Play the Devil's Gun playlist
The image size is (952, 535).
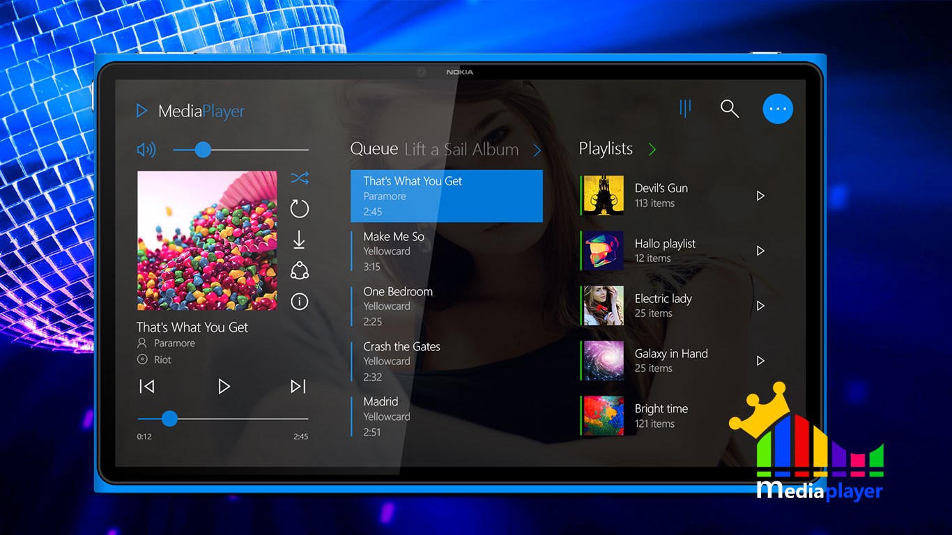pos(760,196)
